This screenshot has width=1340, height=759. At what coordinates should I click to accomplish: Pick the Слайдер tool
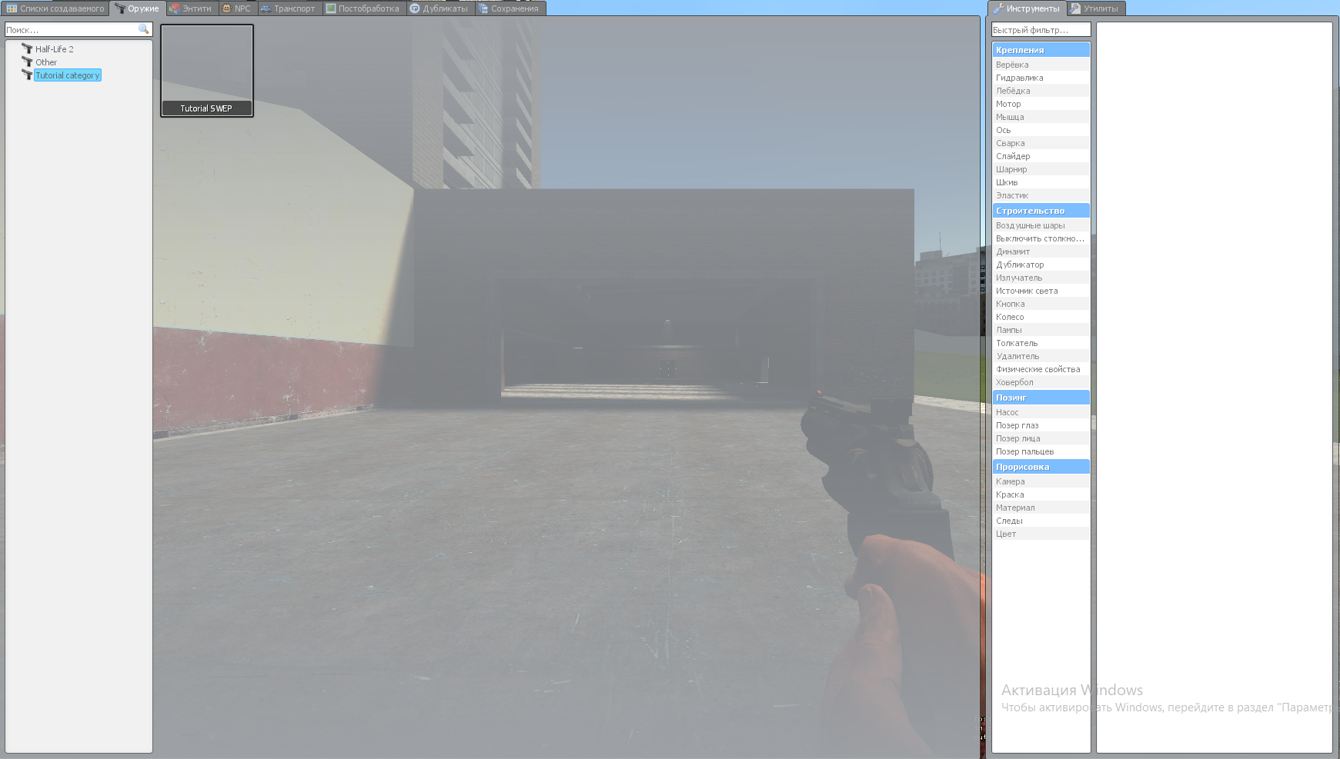[1041, 156]
